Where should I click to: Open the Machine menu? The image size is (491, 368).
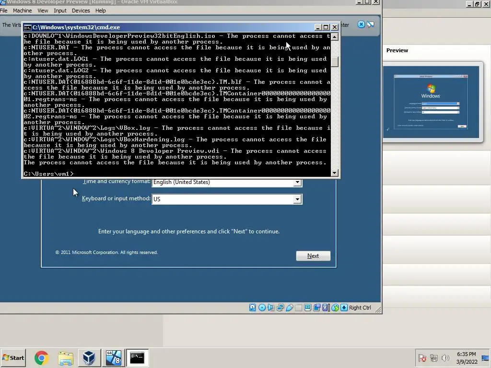[x=22, y=11]
